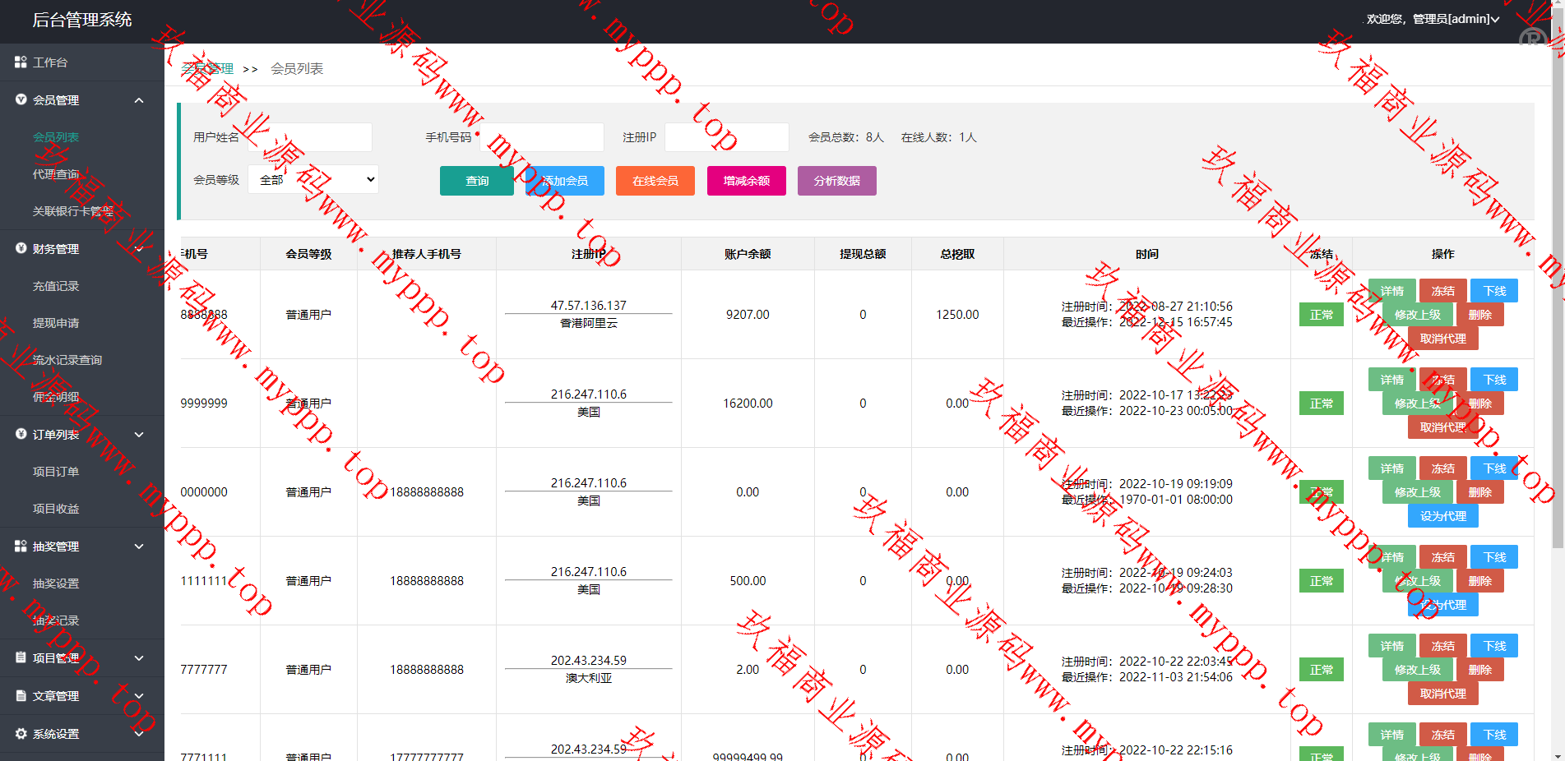Image resolution: width=1565 pixels, height=761 pixels.
Task: Click the 财务管理 icon in sidebar
Action: [21, 248]
